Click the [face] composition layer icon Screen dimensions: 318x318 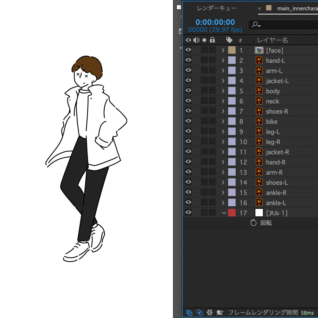click(259, 50)
